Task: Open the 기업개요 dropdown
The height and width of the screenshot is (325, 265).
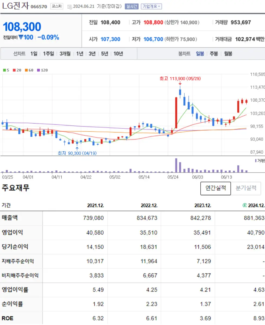Action: click(x=151, y=6)
